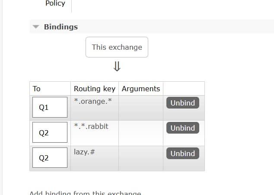The height and width of the screenshot is (195, 274).
Task: Expand Add binding from this exchange
Action: point(85,193)
